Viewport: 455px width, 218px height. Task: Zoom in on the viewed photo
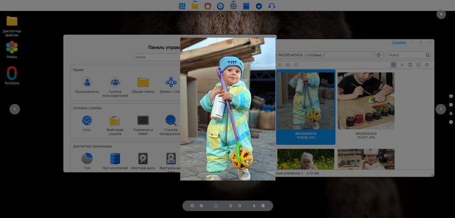[201, 206]
